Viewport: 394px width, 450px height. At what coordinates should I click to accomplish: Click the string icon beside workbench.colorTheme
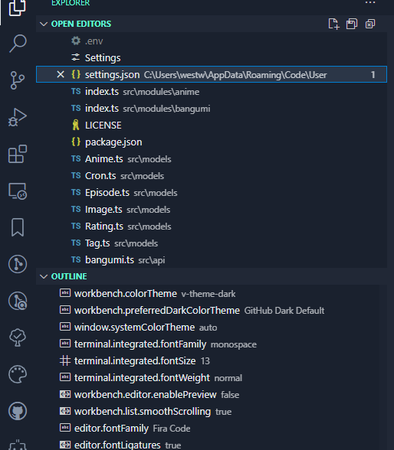65,293
